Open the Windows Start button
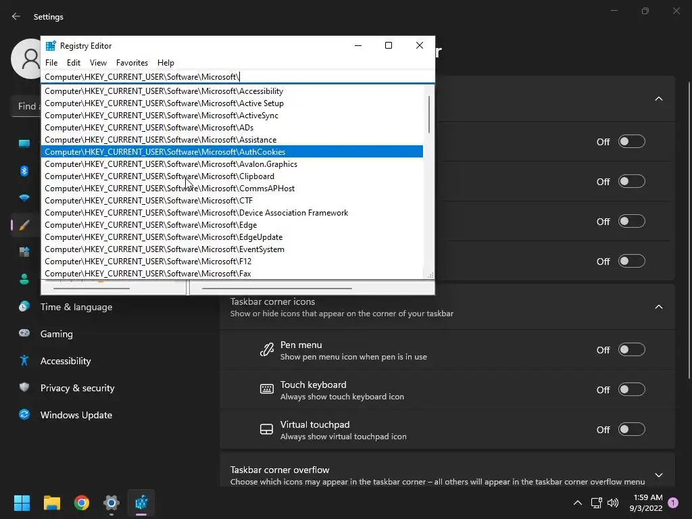The image size is (692, 519). pos(22,503)
